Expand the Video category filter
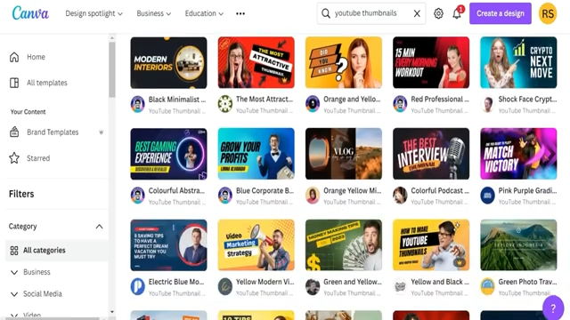This screenshot has height=320, width=570. tap(14, 315)
